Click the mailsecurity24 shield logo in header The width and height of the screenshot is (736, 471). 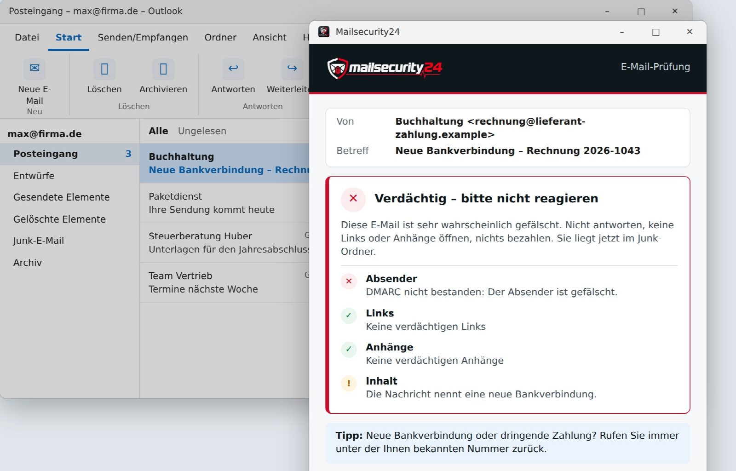pyautogui.click(x=337, y=69)
